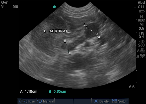Click the TIS 0.1 readout

[141, 35]
